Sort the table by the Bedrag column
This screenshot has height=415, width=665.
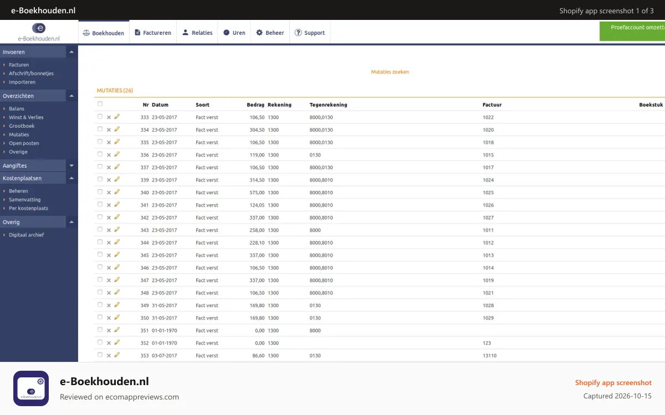pyautogui.click(x=255, y=105)
